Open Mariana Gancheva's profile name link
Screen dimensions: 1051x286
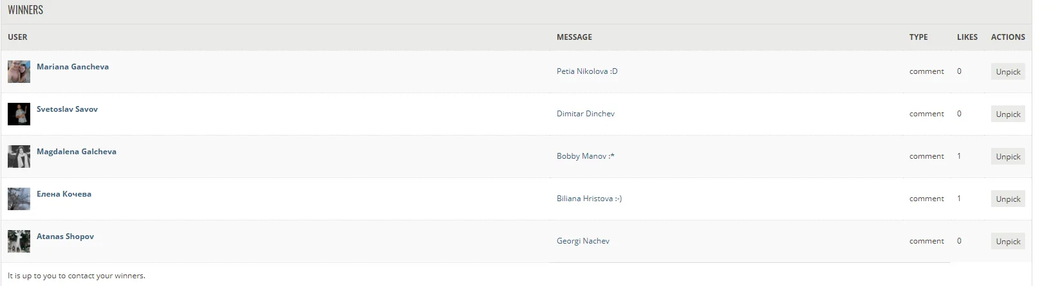[x=73, y=67]
